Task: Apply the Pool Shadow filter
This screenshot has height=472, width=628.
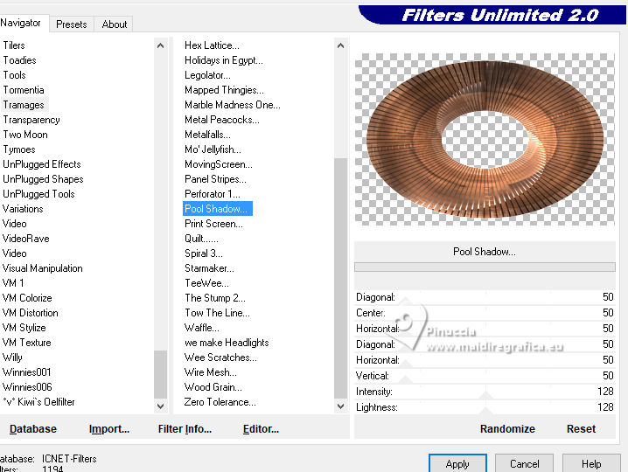Action: click(457, 463)
